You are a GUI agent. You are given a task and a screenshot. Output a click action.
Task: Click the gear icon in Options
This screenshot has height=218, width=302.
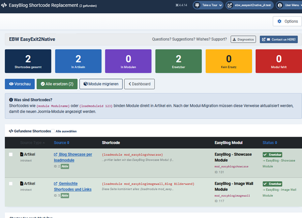click(279, 21)
